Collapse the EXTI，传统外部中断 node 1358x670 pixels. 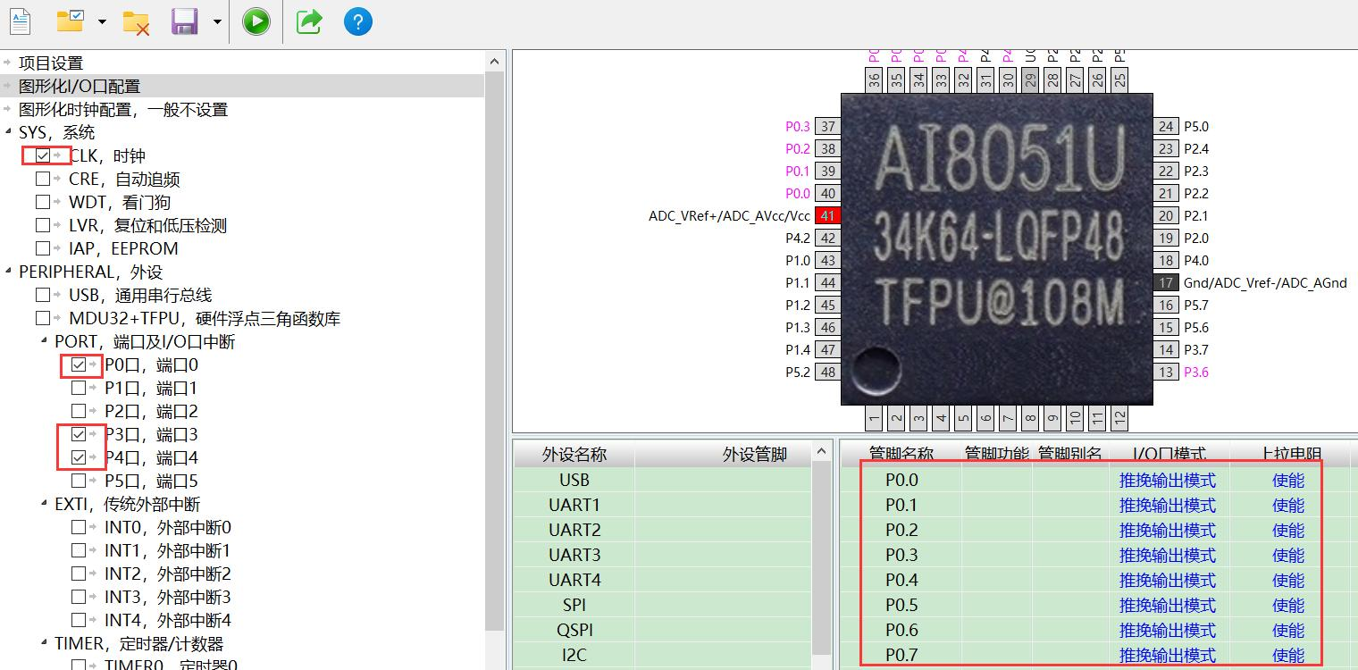click(x=44, y=505)
